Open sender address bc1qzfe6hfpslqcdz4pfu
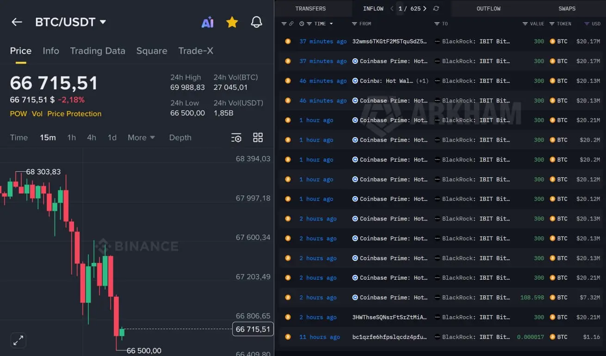Viewport: 606px width, 356px height. tap(390, 337)
